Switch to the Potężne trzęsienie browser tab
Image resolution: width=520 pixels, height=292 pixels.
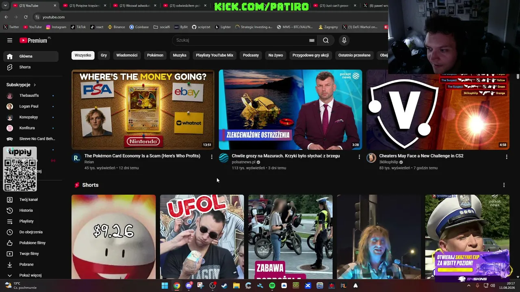pyautogui.click(x=84, y=6)
